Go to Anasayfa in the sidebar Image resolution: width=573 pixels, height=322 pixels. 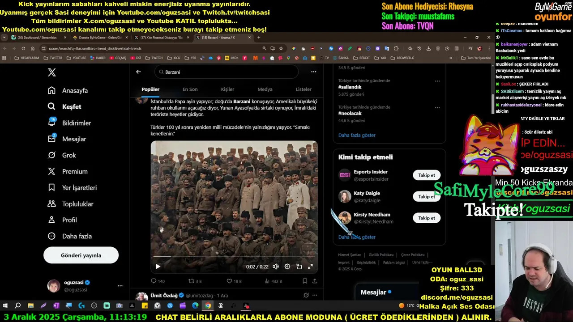(x=68, y=90)
